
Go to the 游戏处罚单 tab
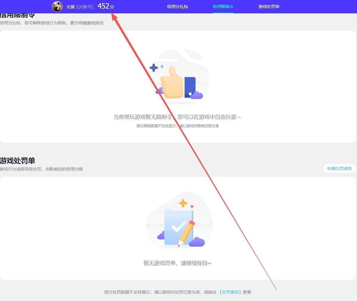(x=269, y=7)
